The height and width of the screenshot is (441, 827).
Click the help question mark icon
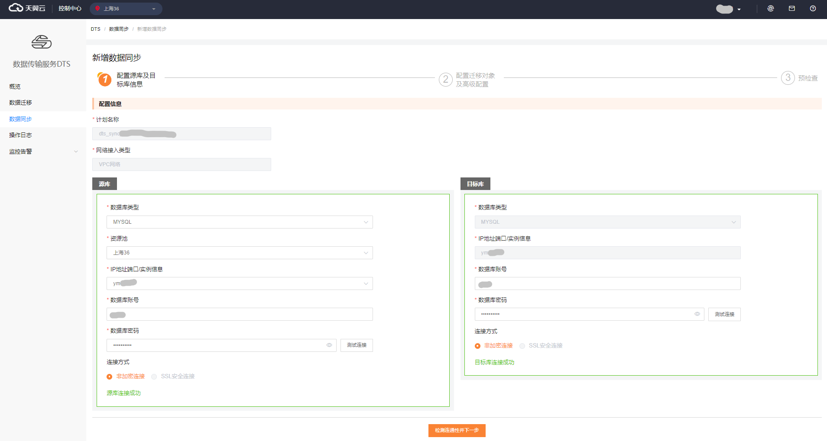pyautogui.click(x=813, y=9)
